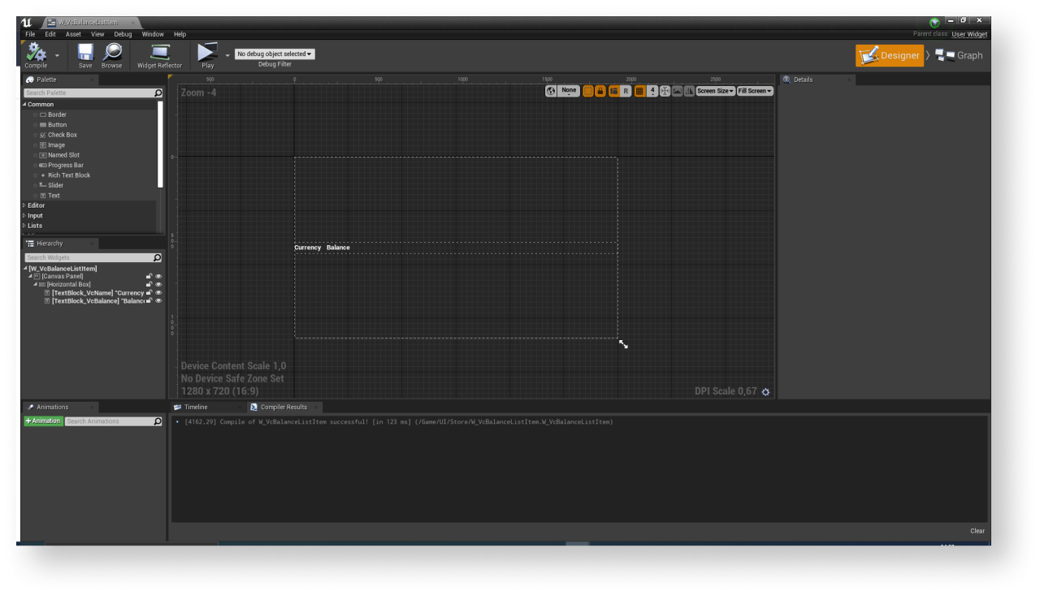
Task: Open the Screen Size dropdown
Action: pos(715,91)
